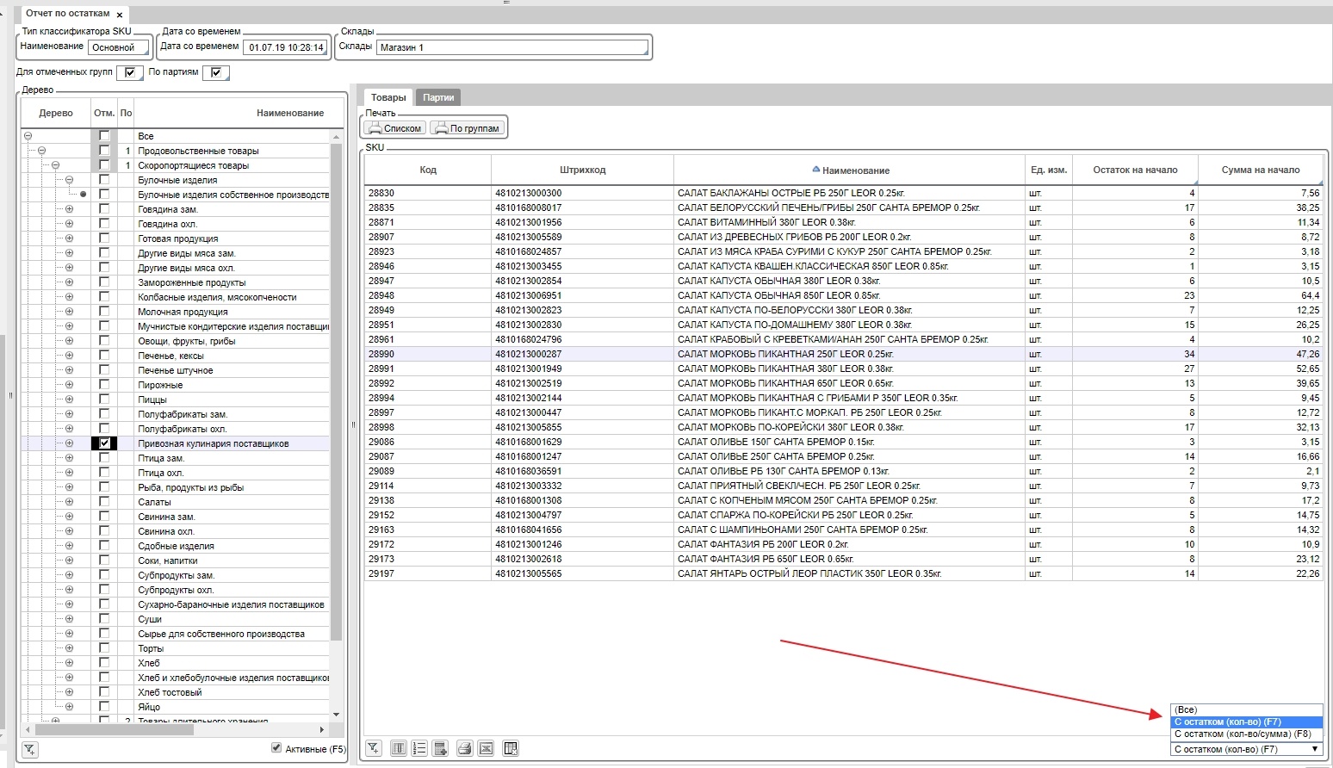Check the box for Салаты group

pos(104,502)
